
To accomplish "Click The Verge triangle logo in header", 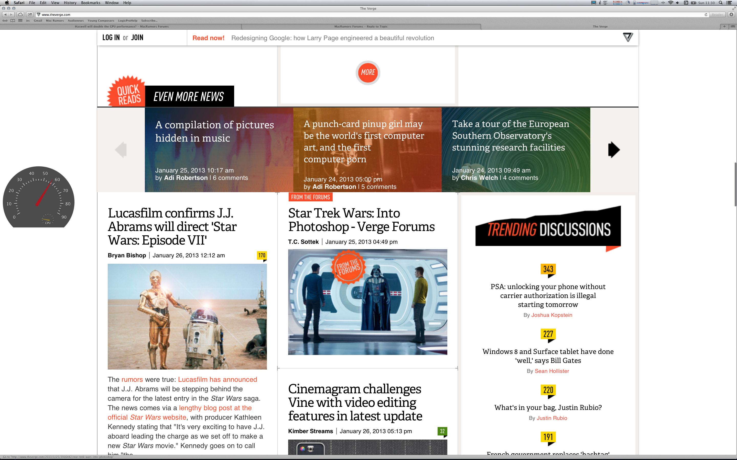I will (628, 37).
